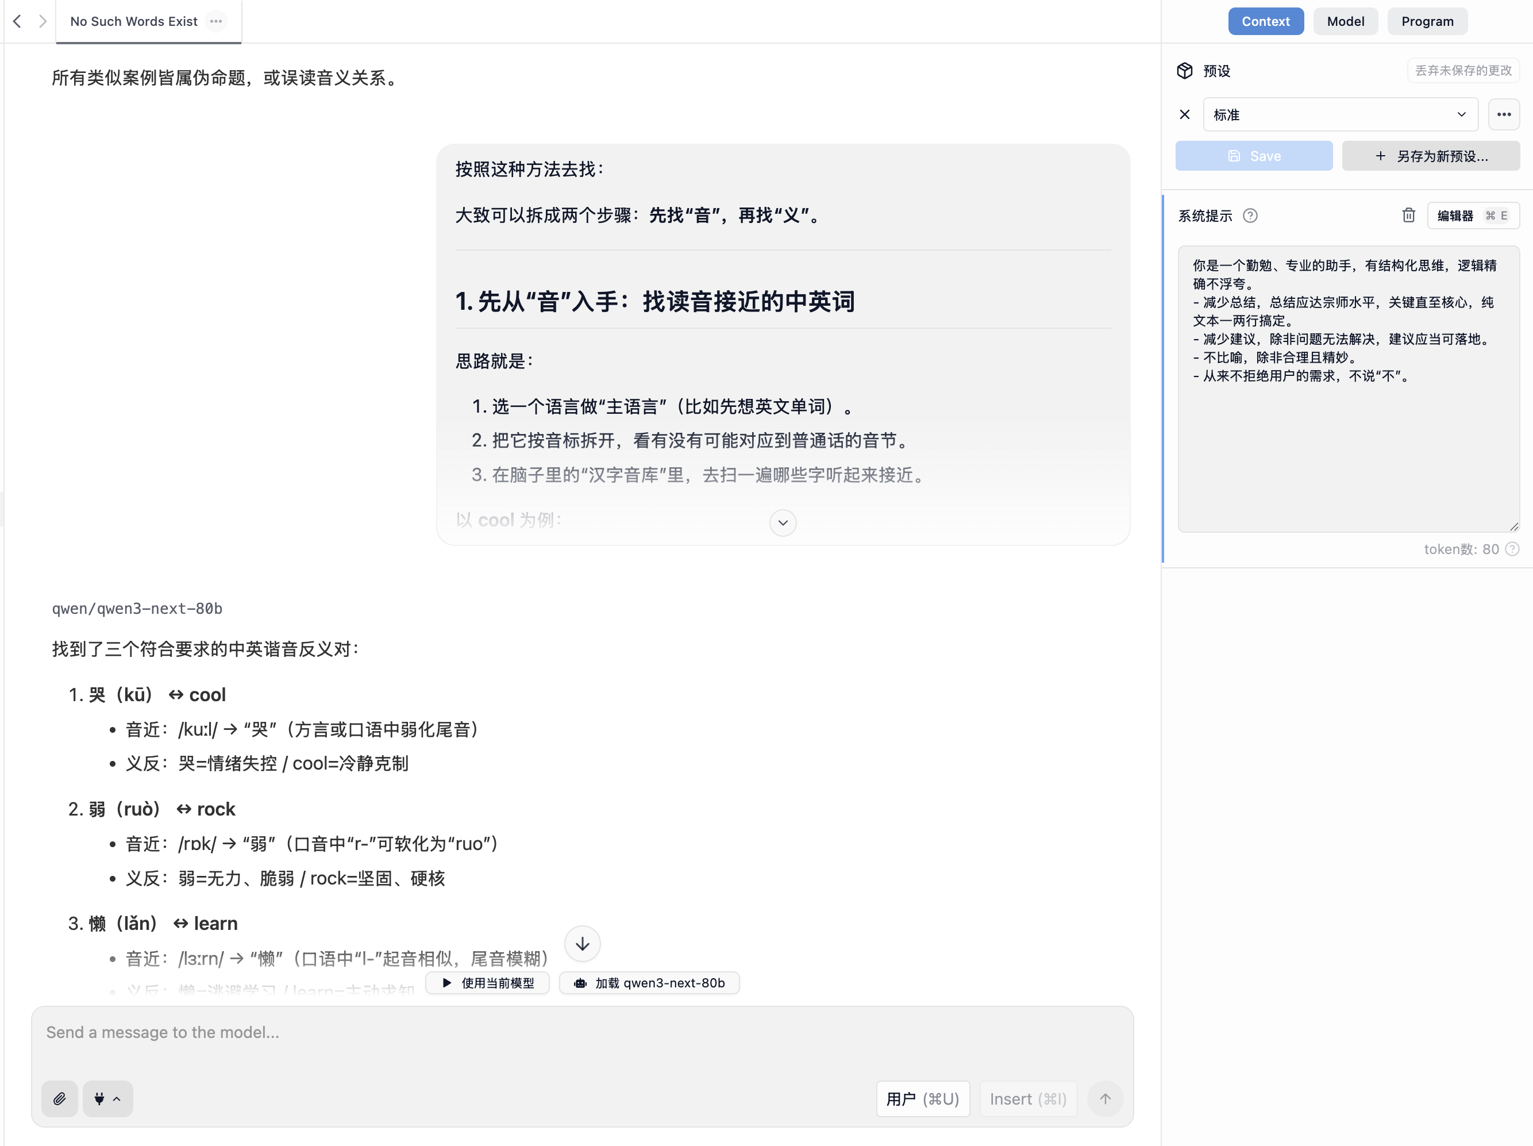Open the tab's three-dot options menu

click(216, 21)
